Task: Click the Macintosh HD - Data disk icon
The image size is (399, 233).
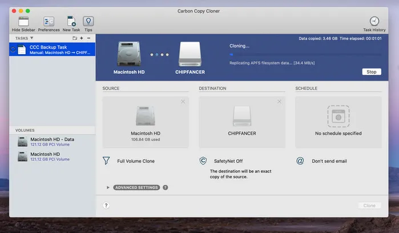Action: pyautogui.click(x=22, y=142)
